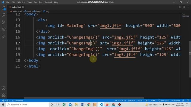Select HTML language mode in status bar
The image size is (191, 107).
pos(153,100)
